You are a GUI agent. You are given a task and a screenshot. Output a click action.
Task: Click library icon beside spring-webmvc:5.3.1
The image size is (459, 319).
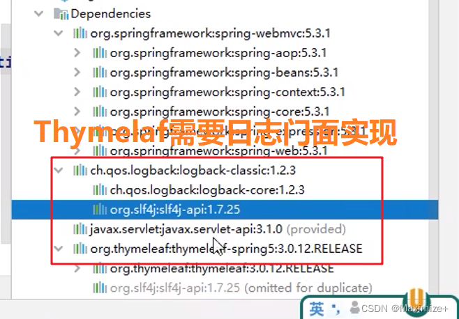click(x=80, y=33)
